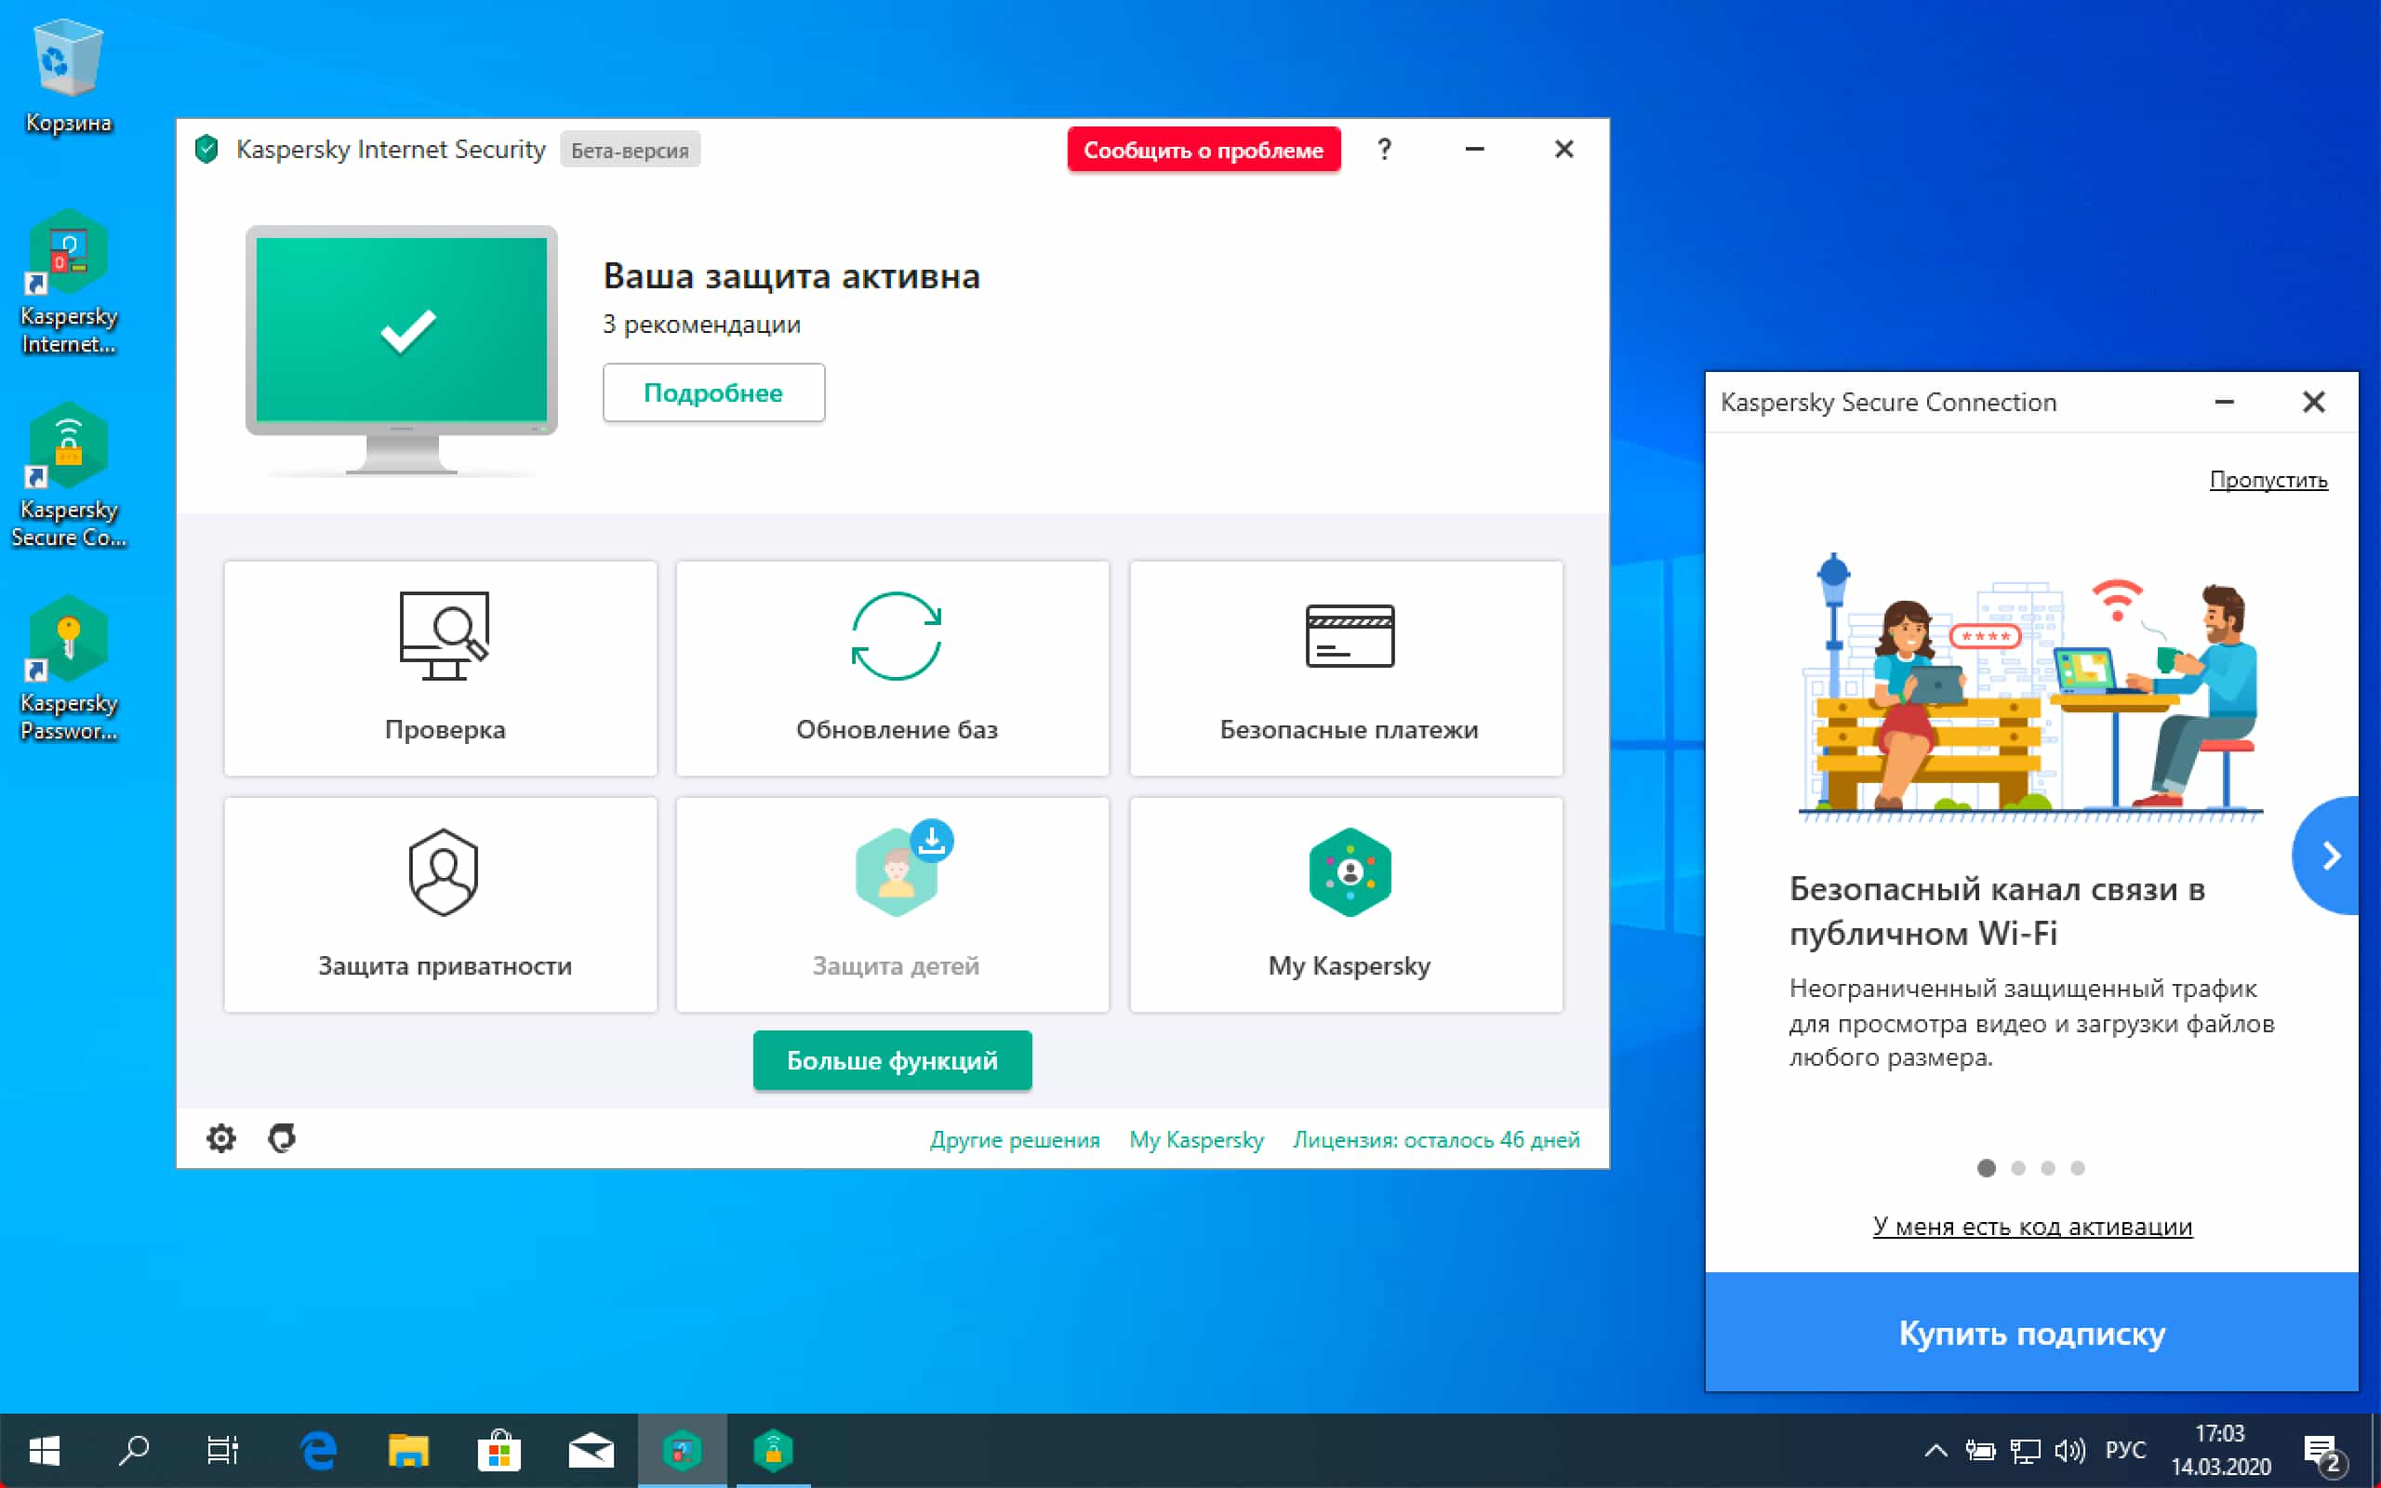This screenshot has height=1488, width=2381.
Task: Click the help question mark icon
Action: coord(1384,150)
